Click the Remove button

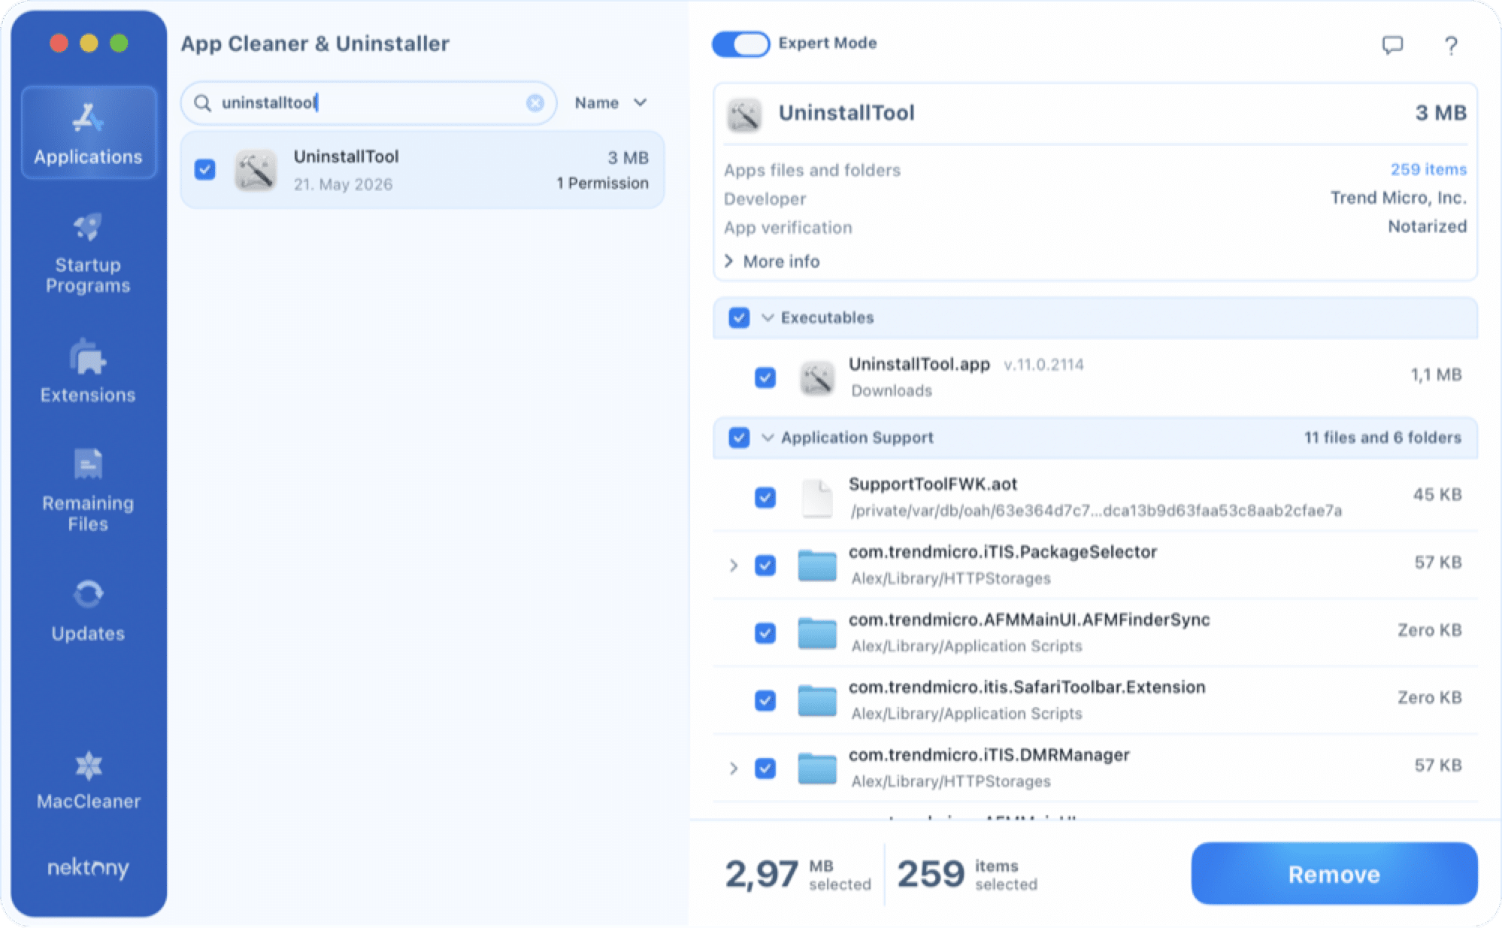(x=1334, y=874)
